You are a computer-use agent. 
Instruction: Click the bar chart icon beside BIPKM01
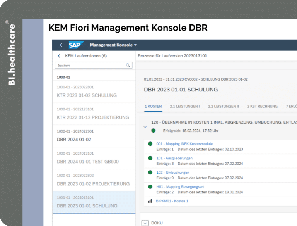coord(150,201)
